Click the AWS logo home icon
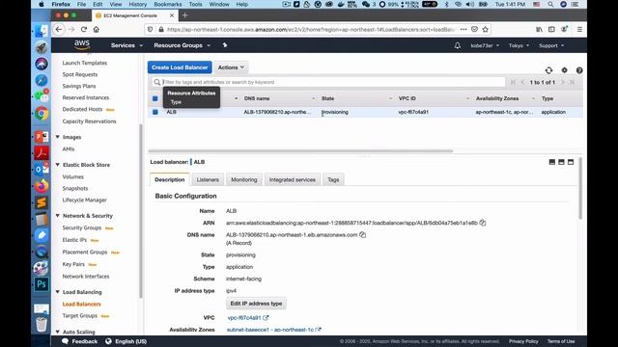Screen dimensions: 618x347 click(x=82, y=45)
